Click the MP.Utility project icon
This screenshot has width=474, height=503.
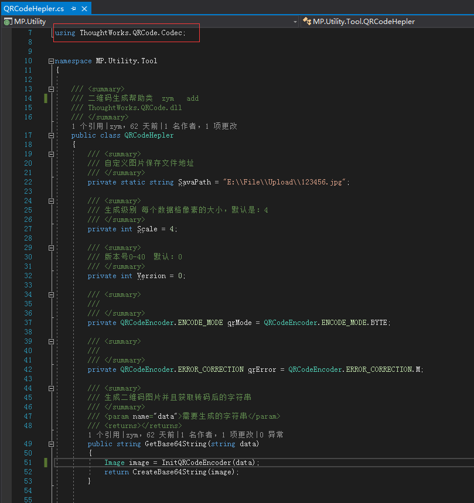point(7,22)
